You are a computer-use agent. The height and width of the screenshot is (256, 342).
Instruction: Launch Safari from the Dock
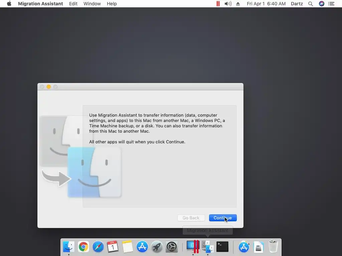pos(98,247)
